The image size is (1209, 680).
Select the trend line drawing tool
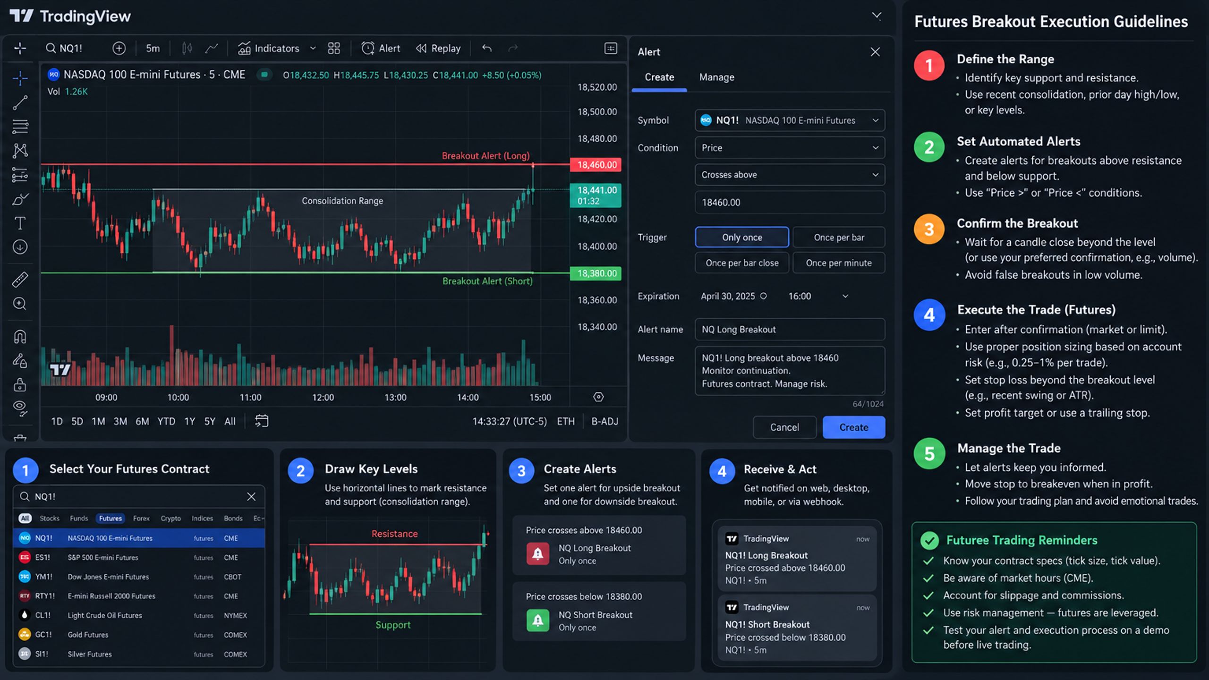(x=20, y=102)
